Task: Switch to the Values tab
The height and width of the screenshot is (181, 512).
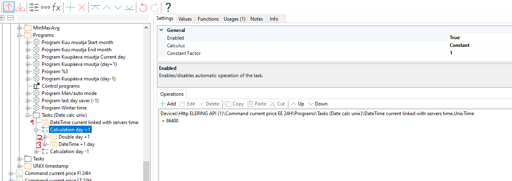Action: click(x=185, y=19)
